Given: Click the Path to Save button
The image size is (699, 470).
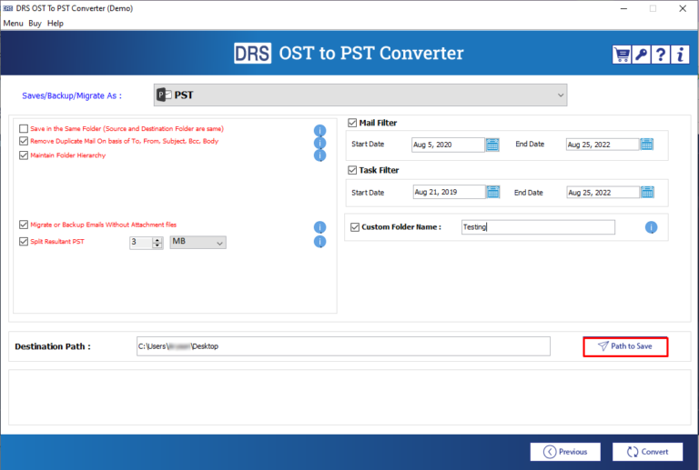Looking at the screenshot, I should 625,346.
